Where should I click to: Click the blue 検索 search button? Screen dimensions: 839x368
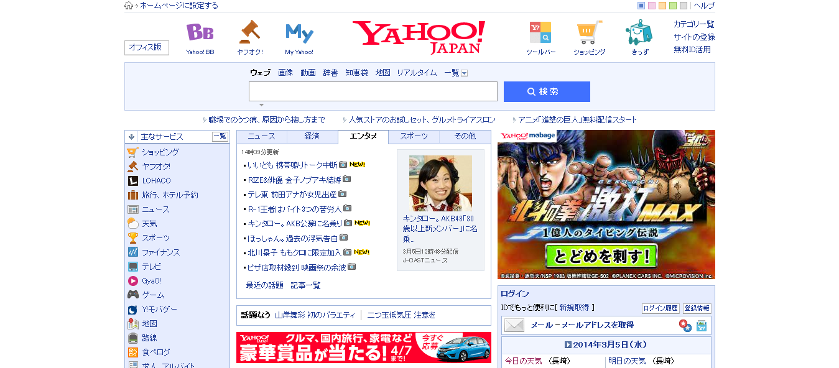(x=547, y=91)
